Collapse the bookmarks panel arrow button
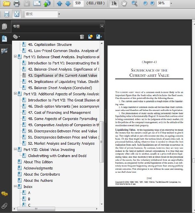195x213 pixels. [102, 26]
